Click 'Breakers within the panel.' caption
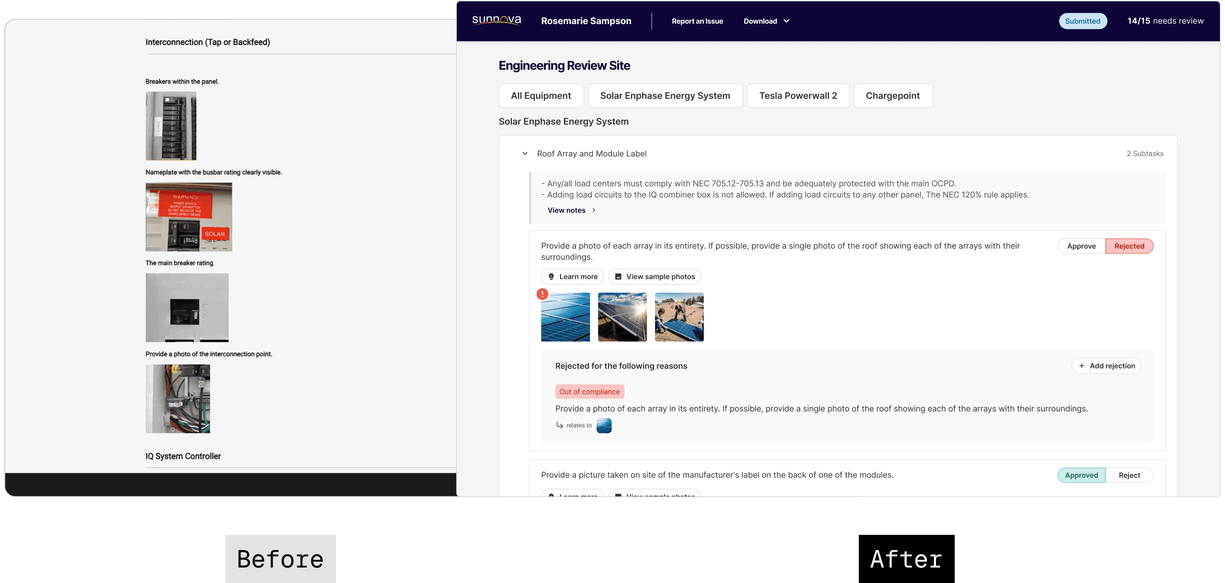Screen dimensions: 1225x583 pos(182,81)
